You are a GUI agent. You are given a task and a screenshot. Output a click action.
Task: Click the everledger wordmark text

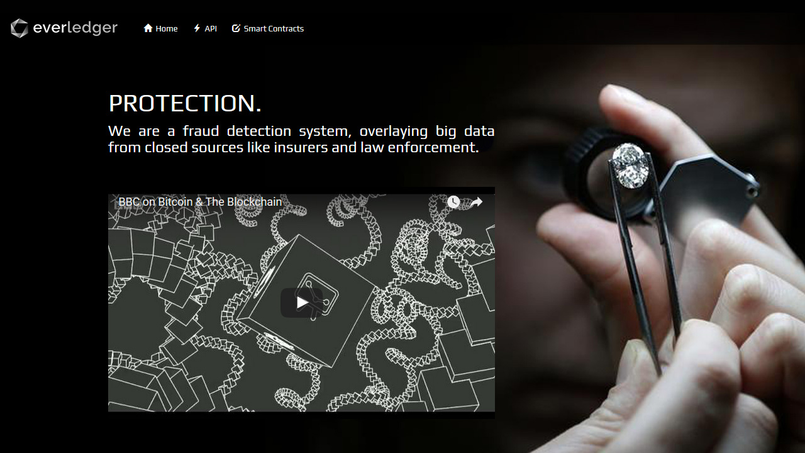click(x=75, y=28)
